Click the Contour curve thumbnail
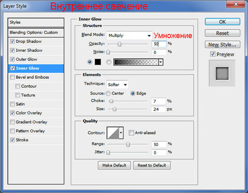 112,133
